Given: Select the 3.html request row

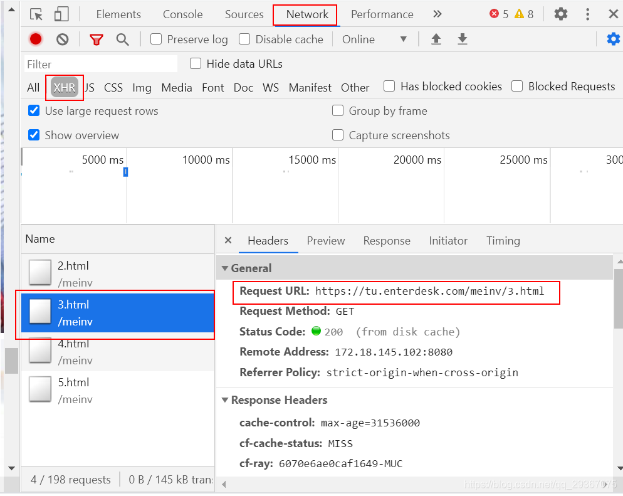Looking at the screenshot, I should (118, 313).
